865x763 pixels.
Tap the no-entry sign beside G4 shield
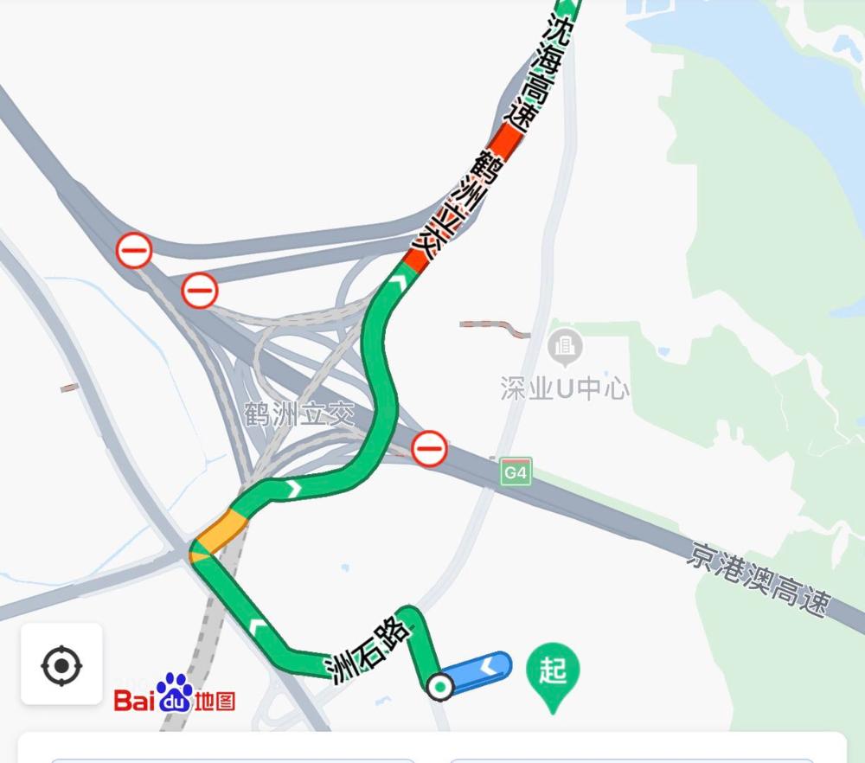(x=429, y=448)
